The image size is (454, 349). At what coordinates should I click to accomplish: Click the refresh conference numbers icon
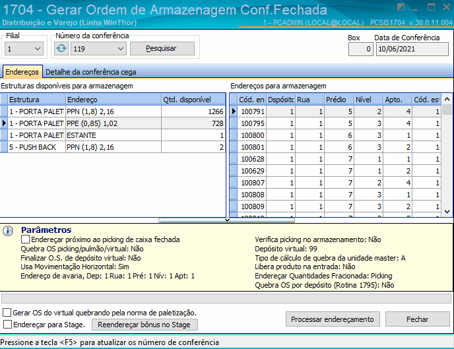click(x=61, y=48)
